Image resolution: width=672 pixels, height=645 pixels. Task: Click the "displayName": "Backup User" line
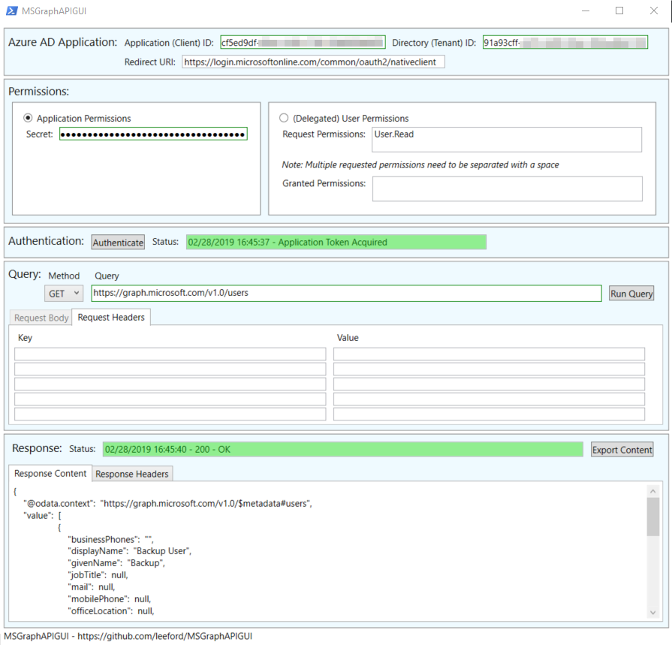[x=129, y=551]
